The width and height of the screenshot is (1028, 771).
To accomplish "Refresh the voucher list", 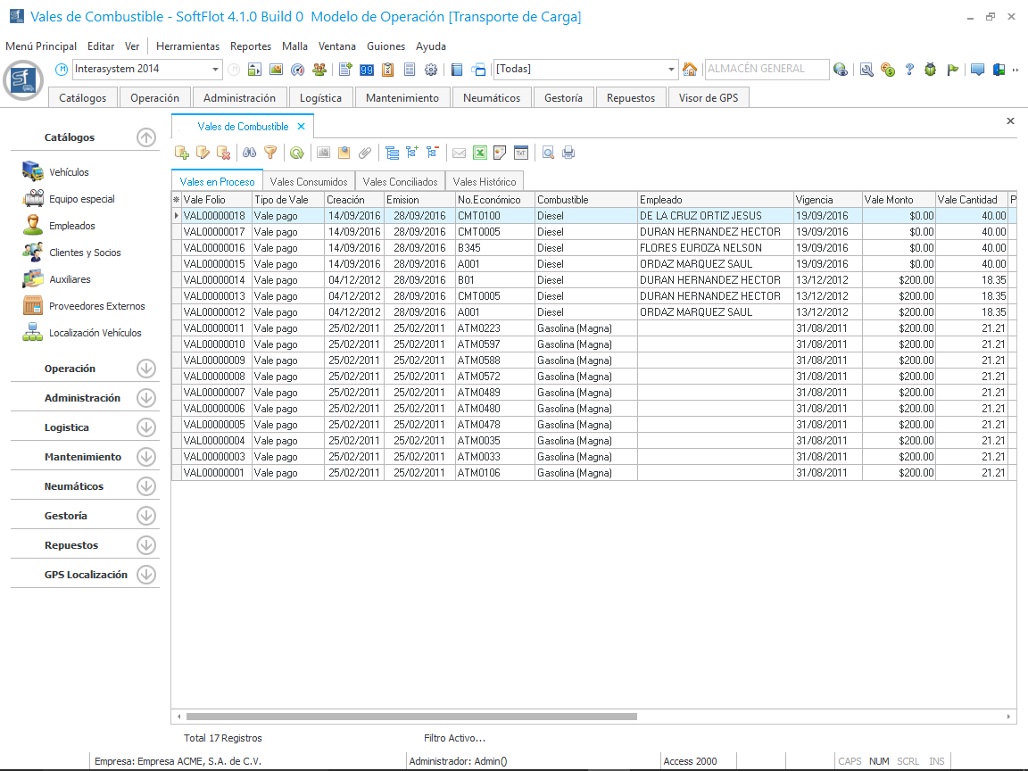I will (296, 153).
